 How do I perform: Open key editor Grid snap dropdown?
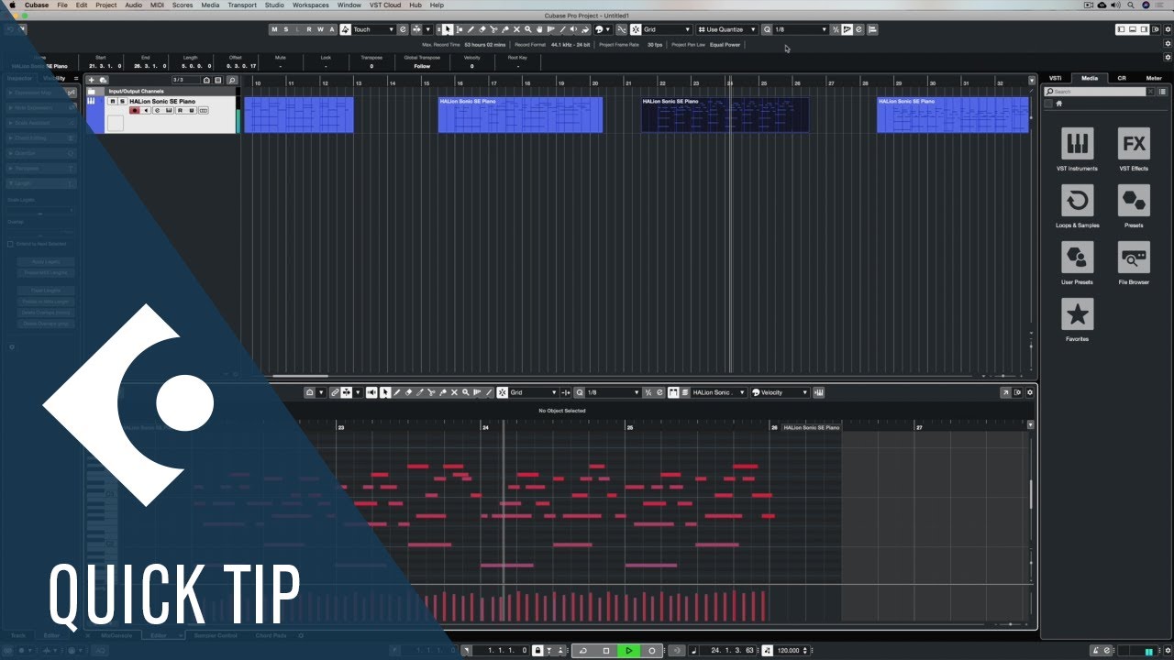click(x=533, y=392)
